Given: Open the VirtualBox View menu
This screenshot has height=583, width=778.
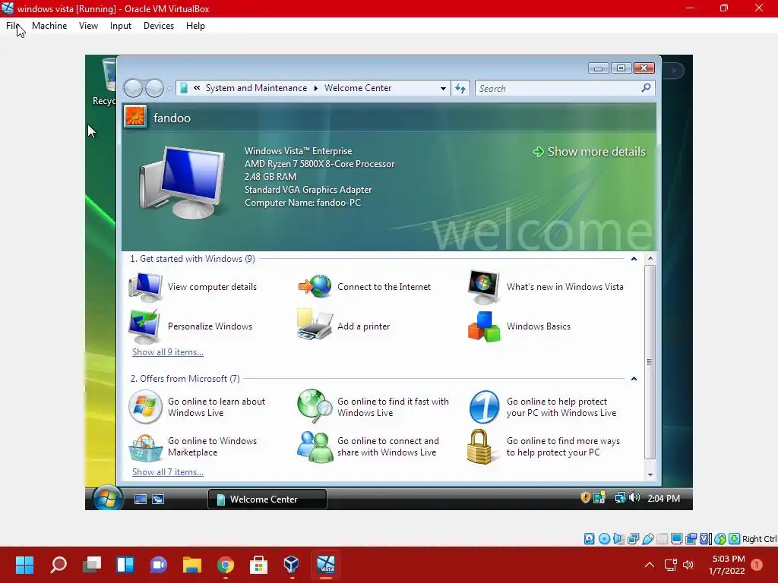Looking at the screenshot, I should [88, 26].
